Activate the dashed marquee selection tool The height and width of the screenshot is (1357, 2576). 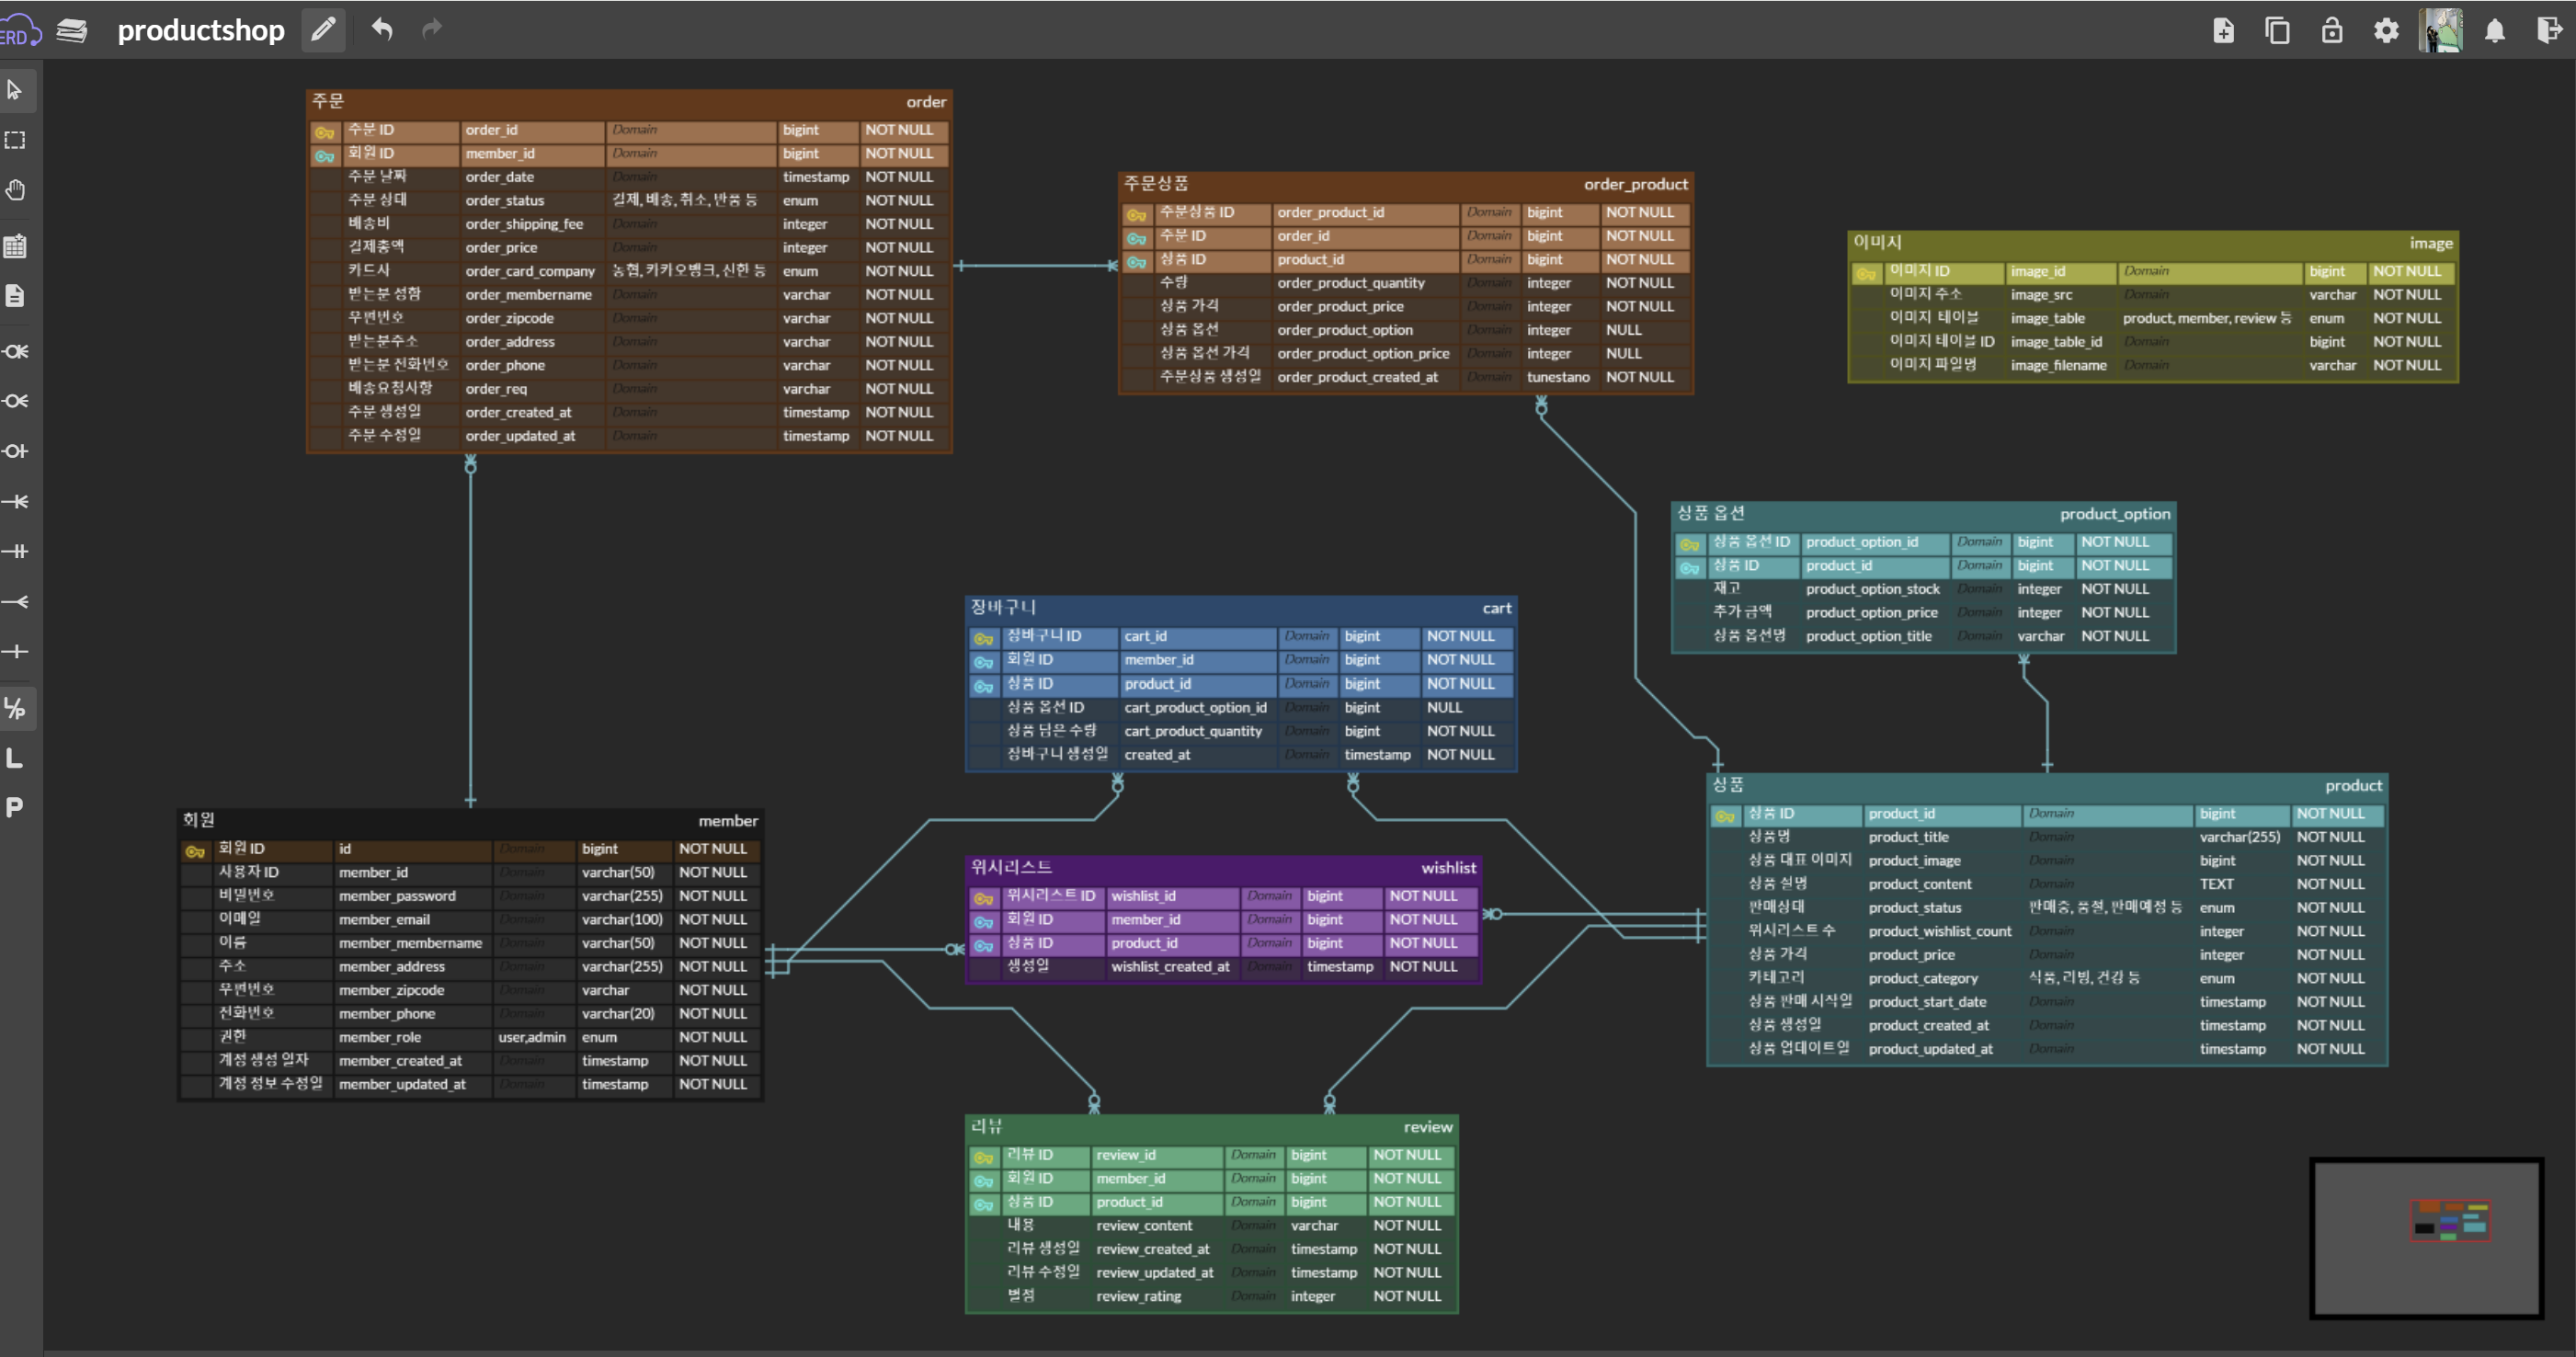(15, 141)
